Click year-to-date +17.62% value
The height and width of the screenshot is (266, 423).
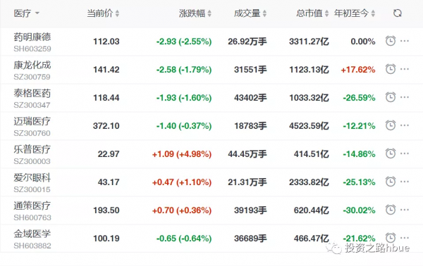(358, 70)
